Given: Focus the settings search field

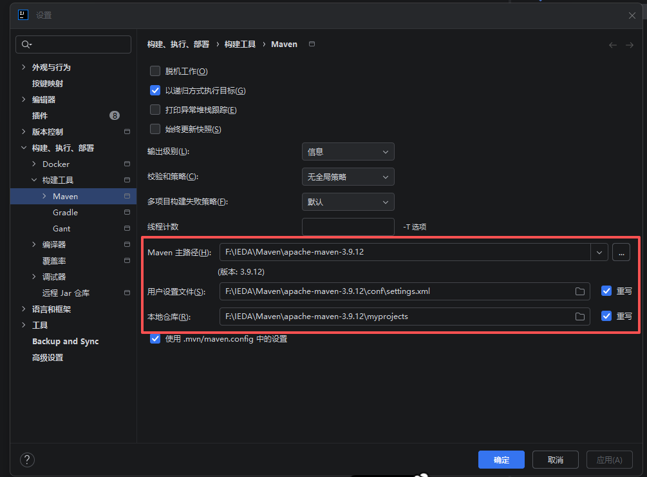Looking at the screenshot, I should click(x=73, y=44).
